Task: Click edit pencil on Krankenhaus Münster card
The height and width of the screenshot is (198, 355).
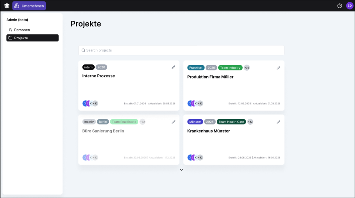Action: point(278,122)
